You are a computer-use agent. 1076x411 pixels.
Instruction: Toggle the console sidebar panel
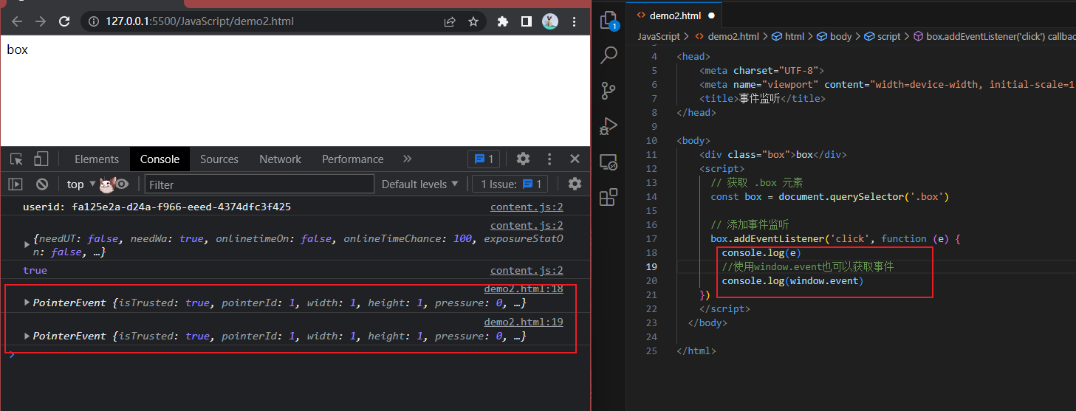16,184
